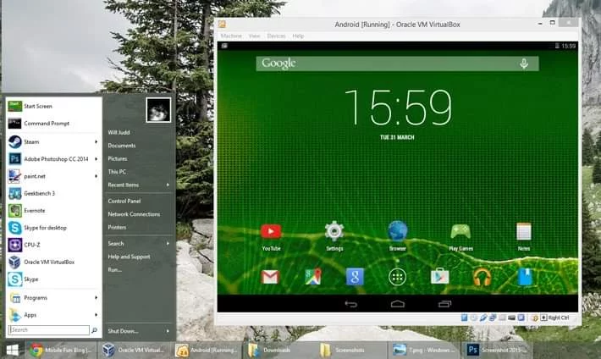
Task: Open the Play Games app
Action: [x=460, y=231]
